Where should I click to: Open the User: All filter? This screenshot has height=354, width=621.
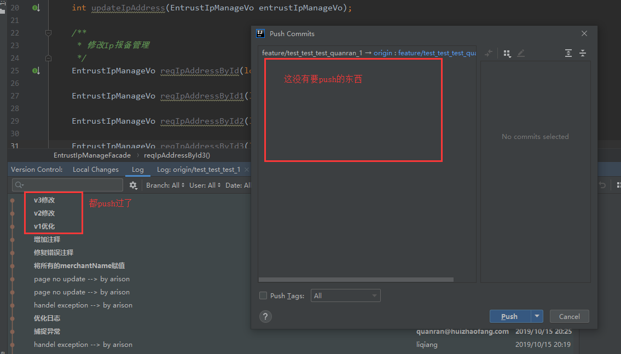[x=205, y=185]
